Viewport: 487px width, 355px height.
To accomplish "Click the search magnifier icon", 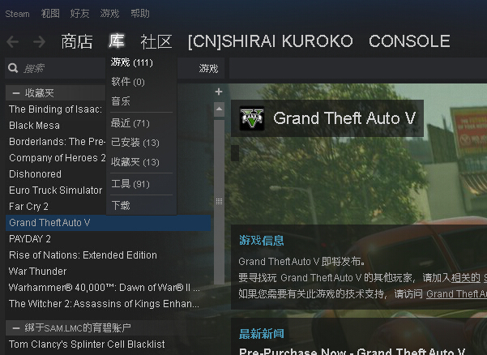I will (13, 68).
